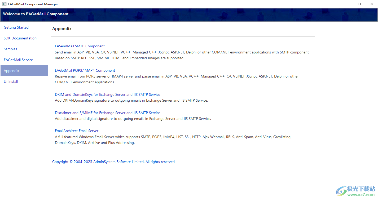Image resolution: width=378 pixels, height=199 pixels.
Task: Click the Welcome to EAGetMail Component banner text
Action: click(x=36, y=14)
